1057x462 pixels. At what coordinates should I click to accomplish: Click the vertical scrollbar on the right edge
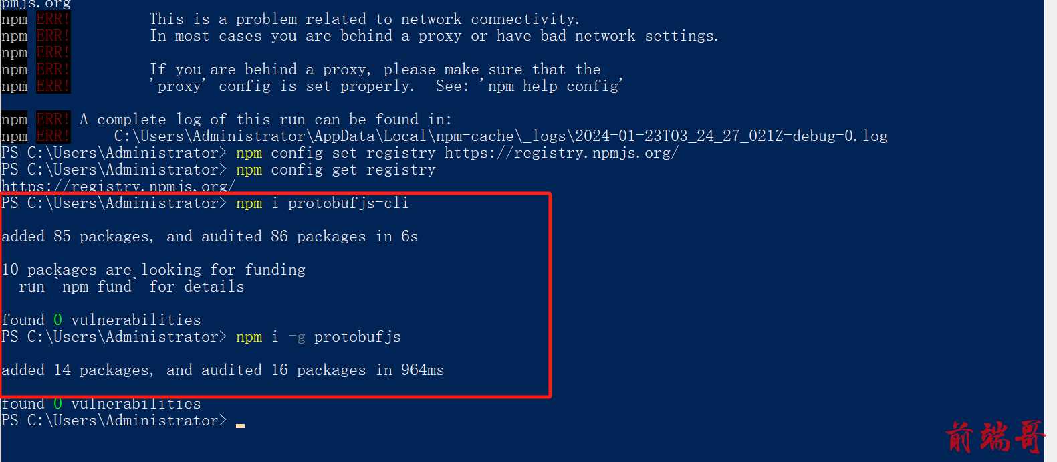click(x=1050, y=231)
